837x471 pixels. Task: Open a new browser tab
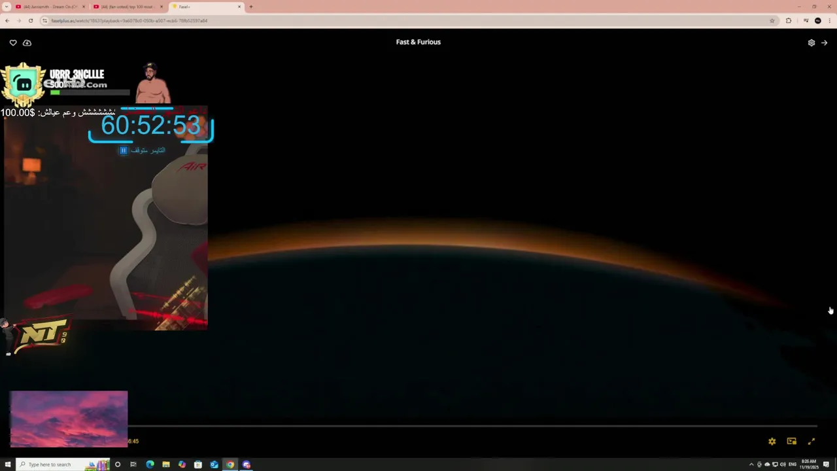[251, 7]
